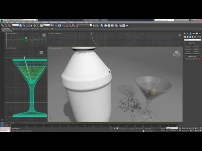Click the Use Pivot Point Center icon
The height and width of the screenshot is (151, 202).
[52, 26]
